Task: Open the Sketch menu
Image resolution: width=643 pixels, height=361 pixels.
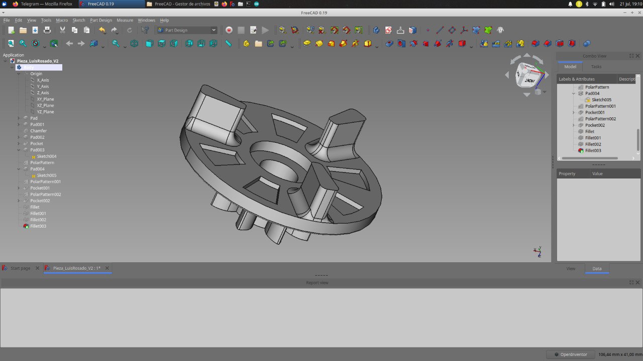Action: coord(79,21)
